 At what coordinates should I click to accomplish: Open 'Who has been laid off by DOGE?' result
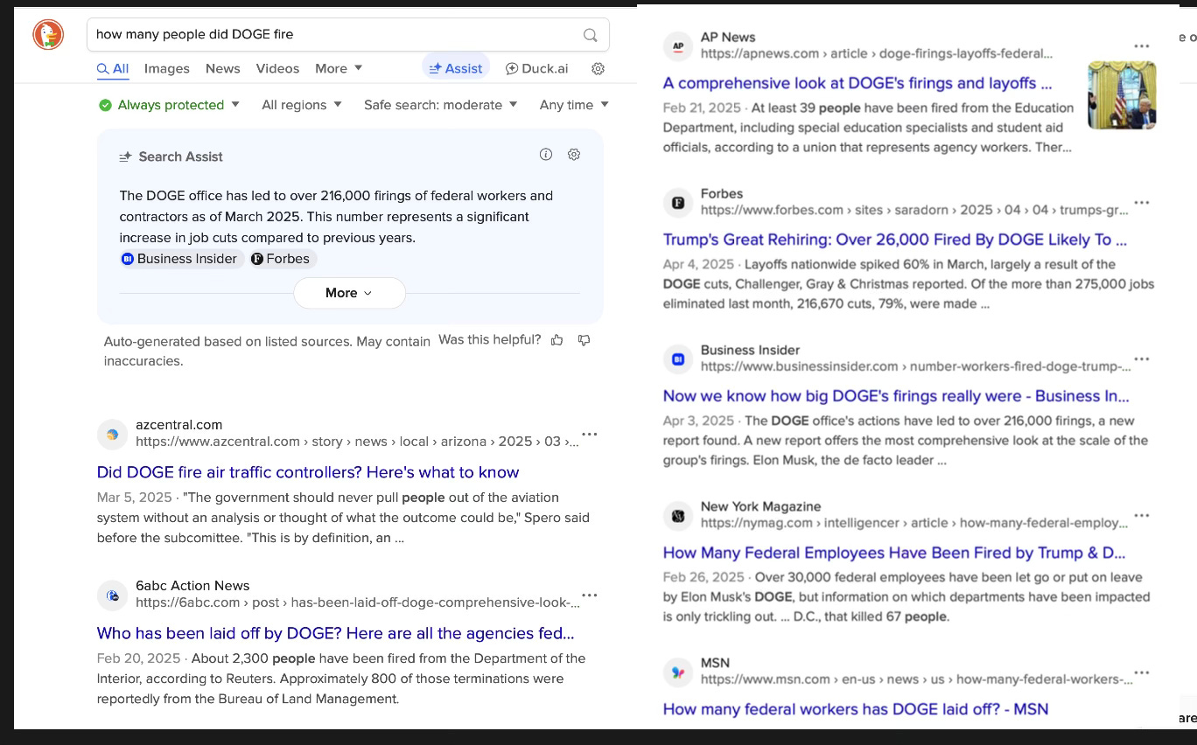click(x=335, y=633)
